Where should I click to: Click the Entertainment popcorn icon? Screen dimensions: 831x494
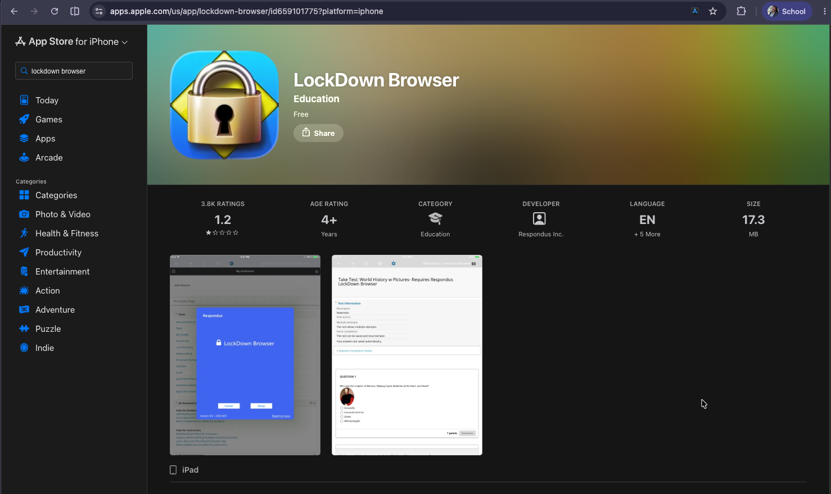pos(24,271)
